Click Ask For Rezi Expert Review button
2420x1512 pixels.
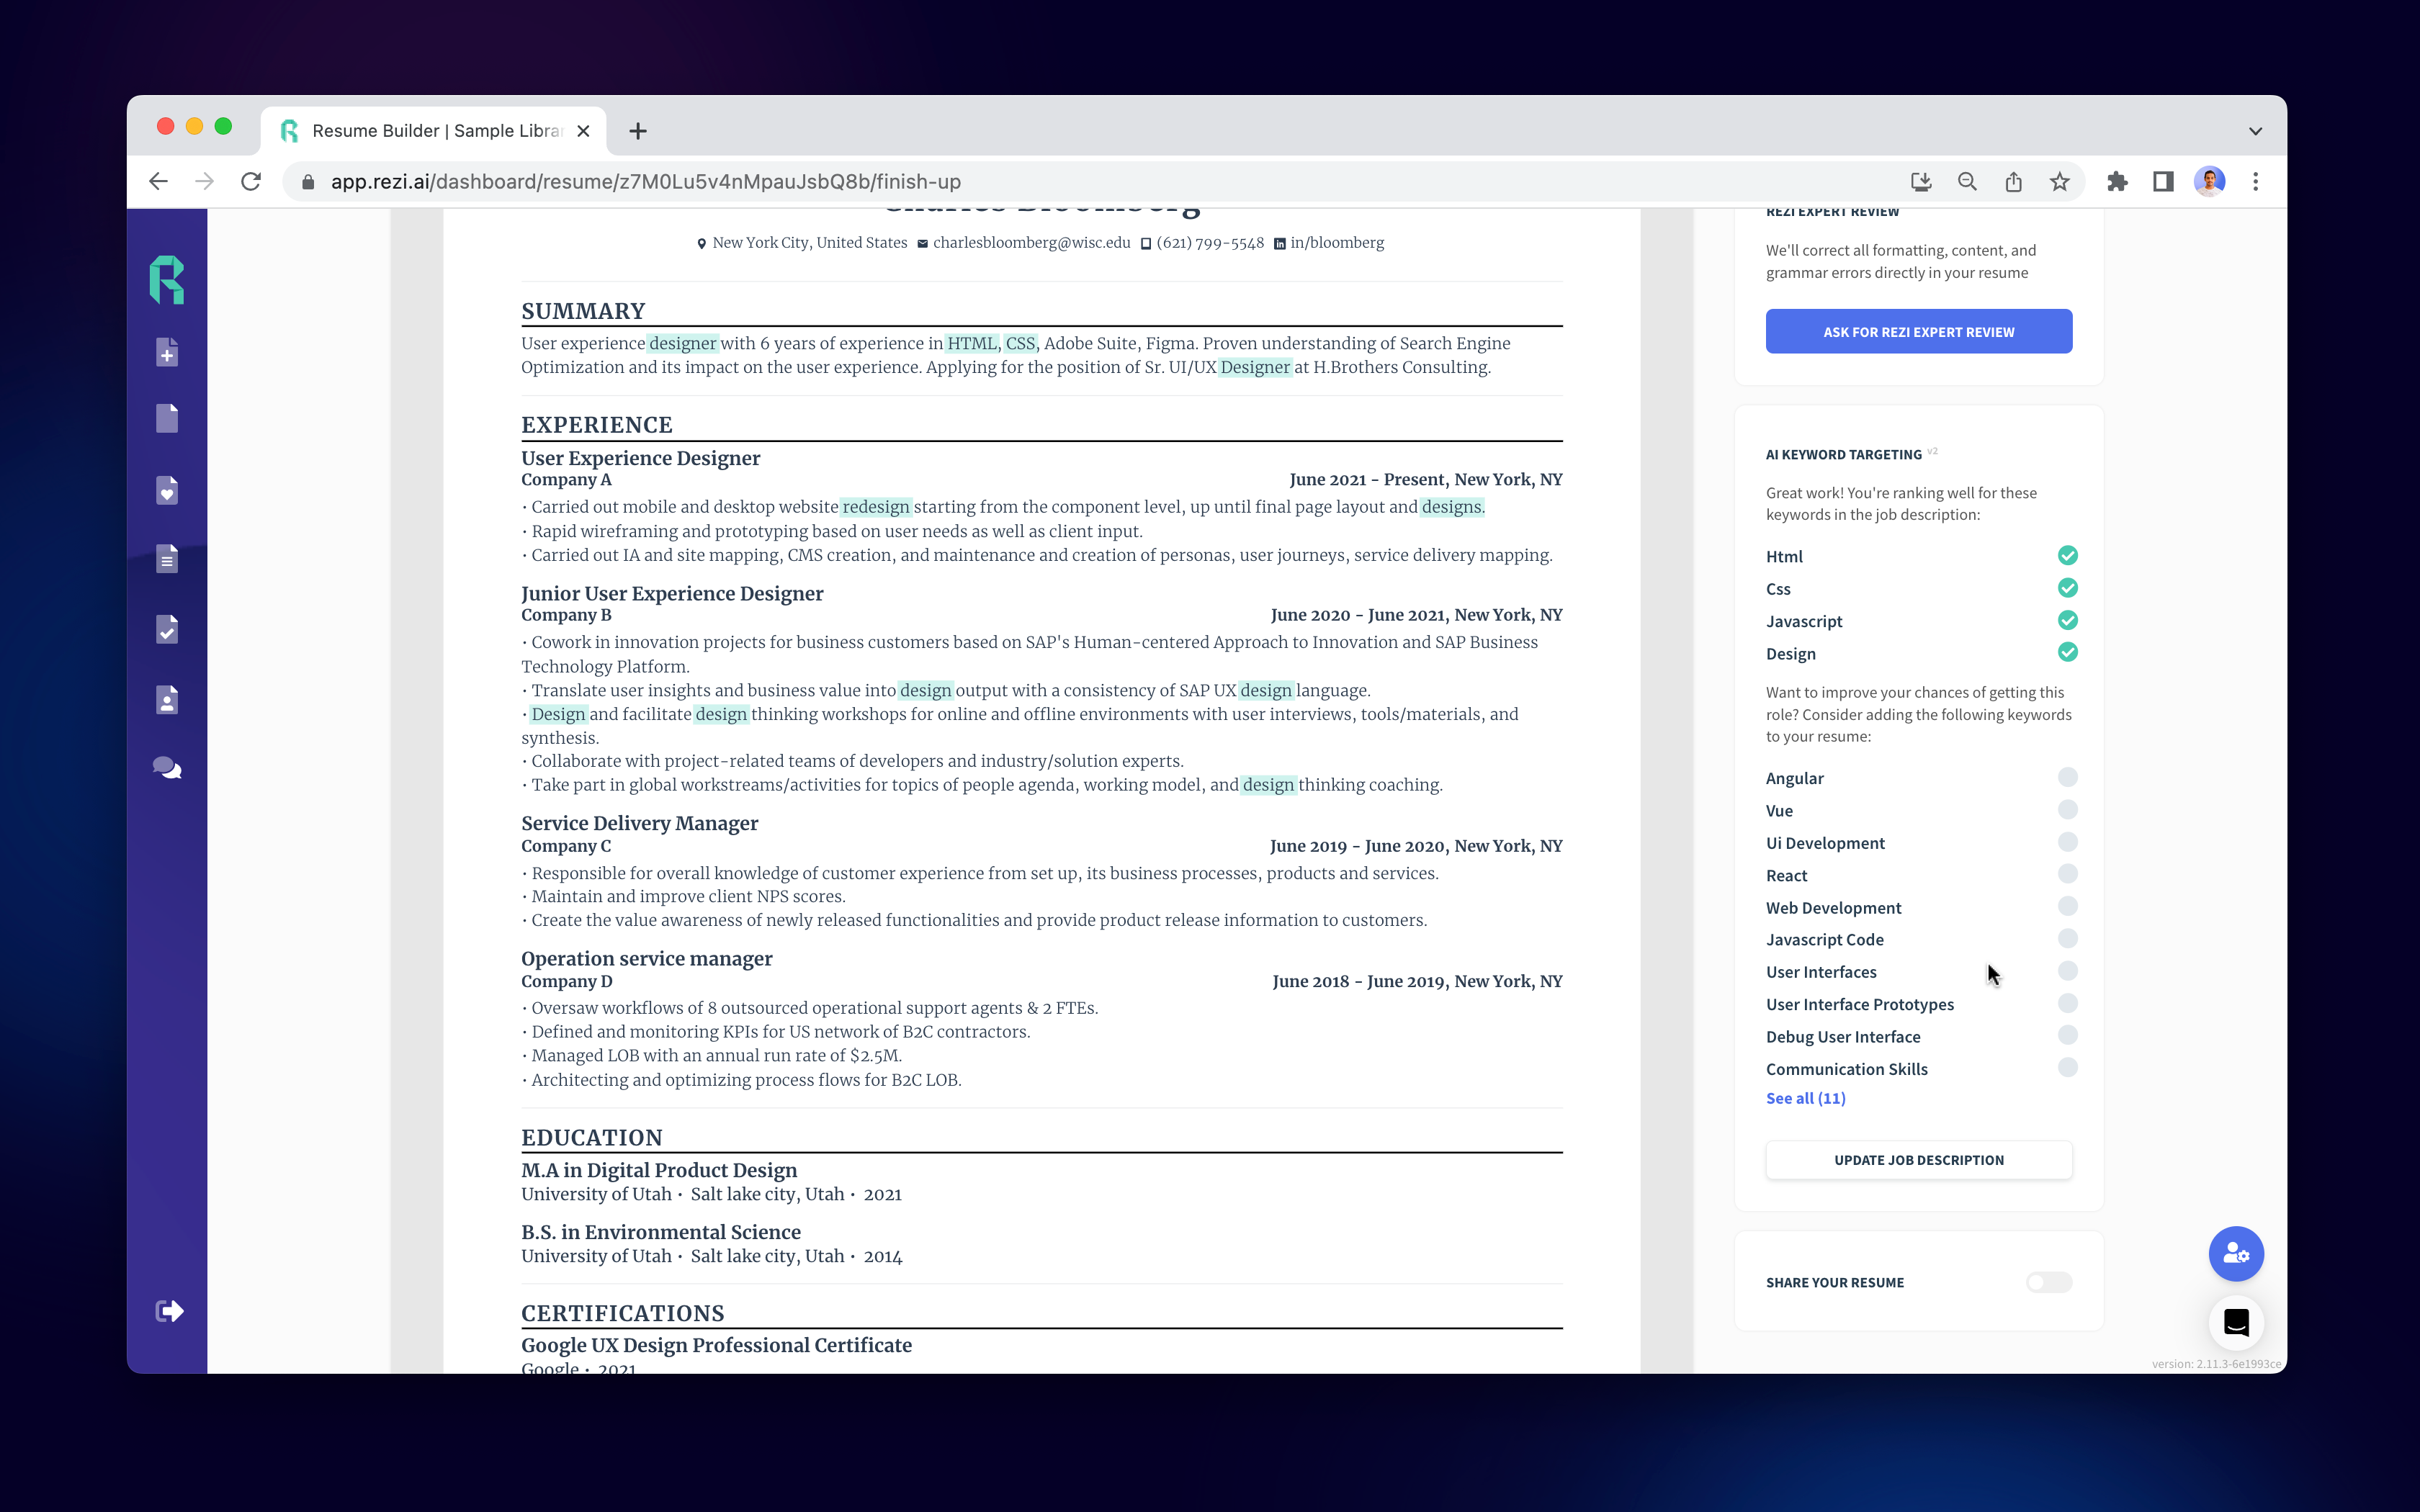[1918, 331]
